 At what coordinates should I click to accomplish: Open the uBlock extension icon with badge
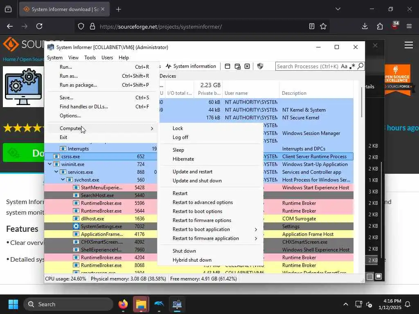[395, 26]
